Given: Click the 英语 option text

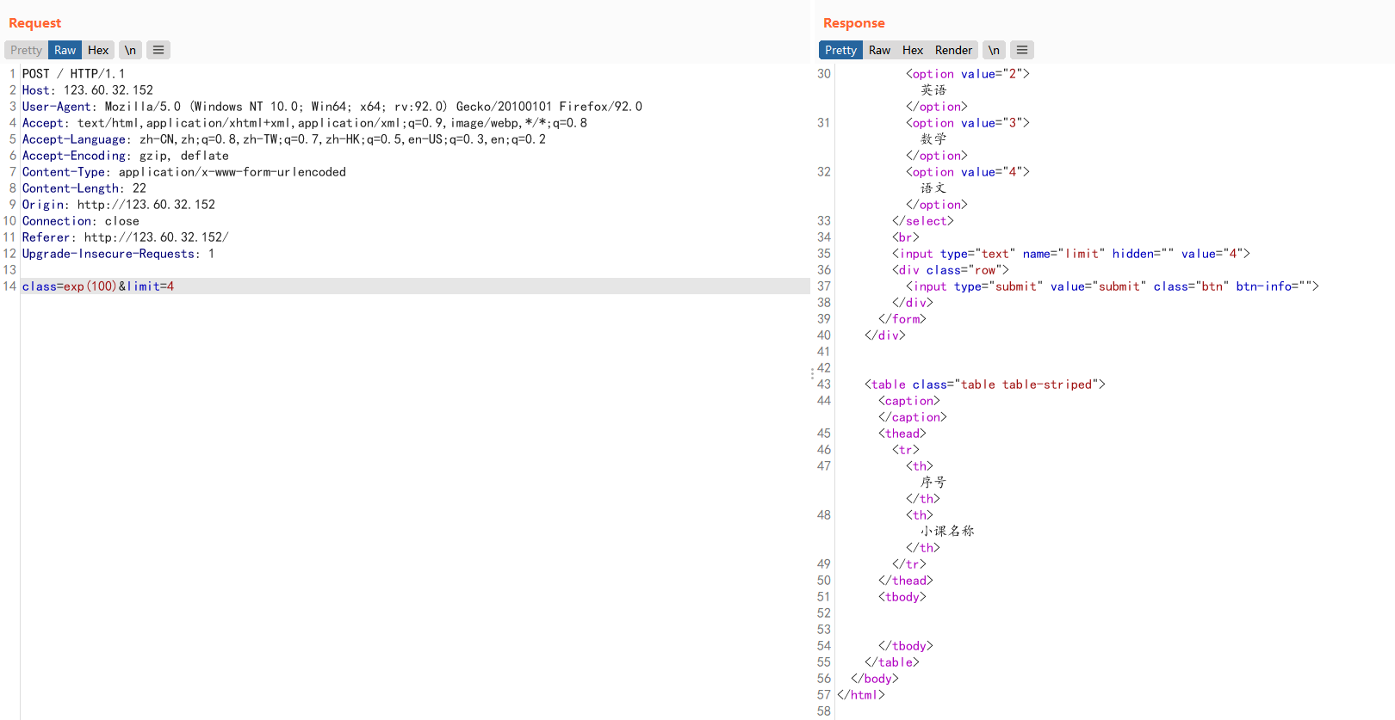Looking at the screenshot, I should 933,90.
